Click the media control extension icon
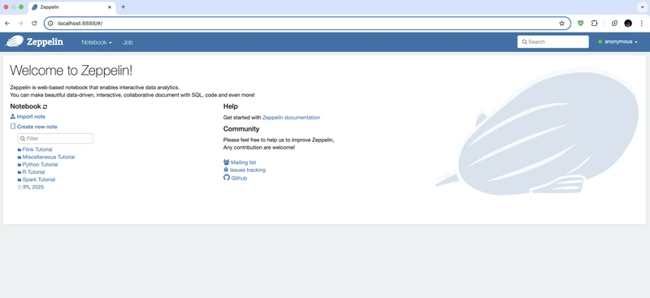Screen dimensions: 650x298 (614, 24)
